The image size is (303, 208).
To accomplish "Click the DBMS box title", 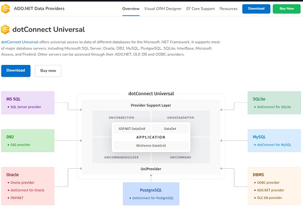I will coord(258,175).
